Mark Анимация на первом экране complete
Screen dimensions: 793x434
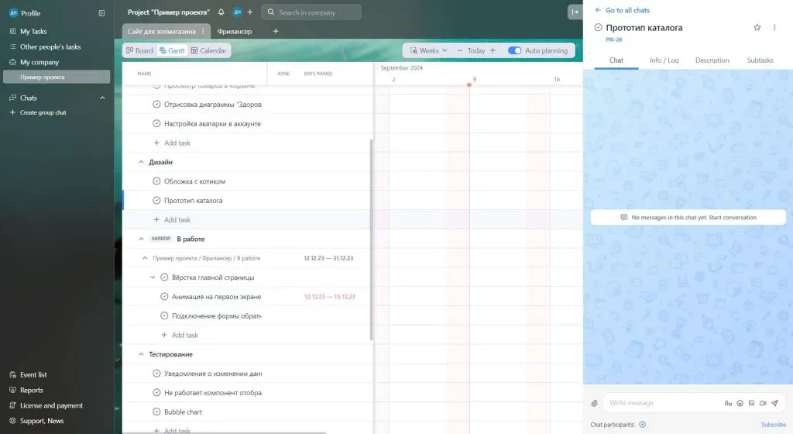pos(164,296)
